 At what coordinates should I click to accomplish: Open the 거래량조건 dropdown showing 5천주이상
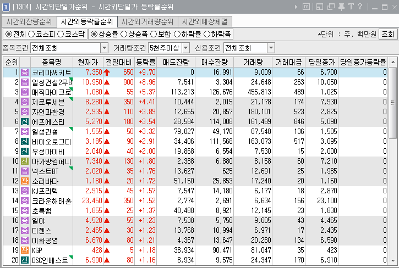(x=169, y=48)
